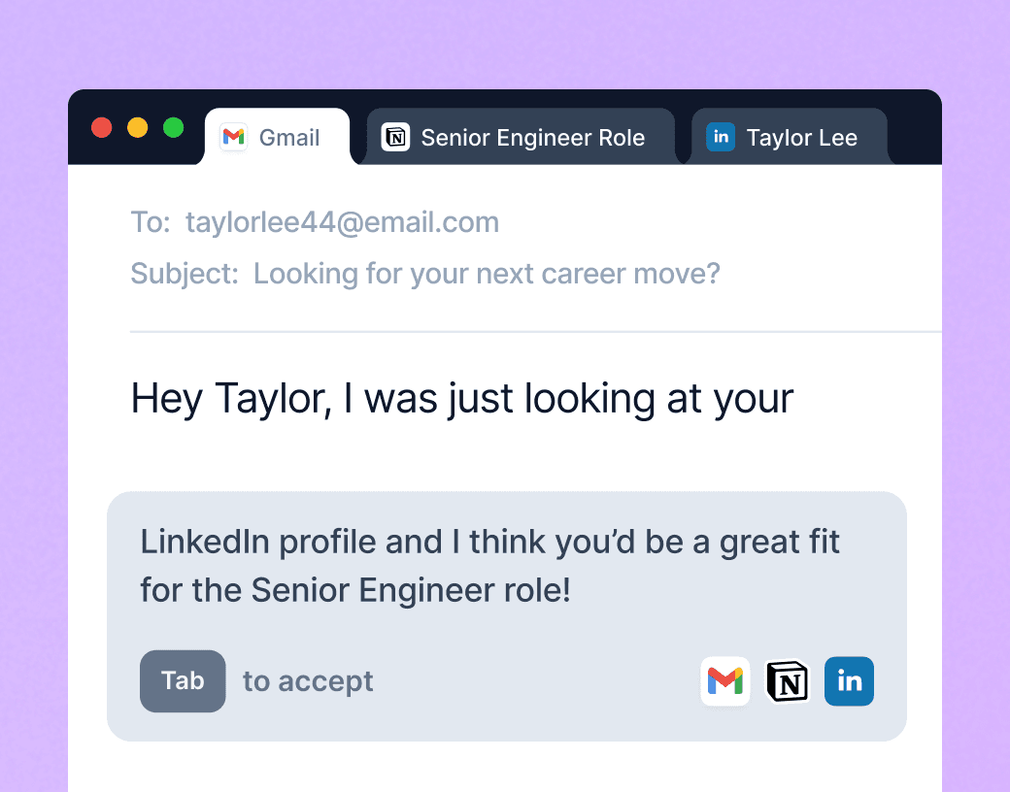Click the "To:" label
Viewport: 1010px width, 792px height.
(151, 222)
